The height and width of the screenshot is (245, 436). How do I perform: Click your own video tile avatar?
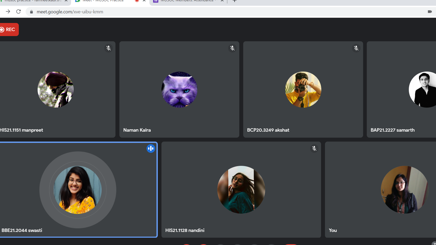pyautogui.click(x=404, y=190)
